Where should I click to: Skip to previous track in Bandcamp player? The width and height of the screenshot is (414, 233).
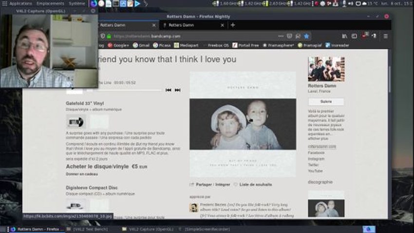168,90
